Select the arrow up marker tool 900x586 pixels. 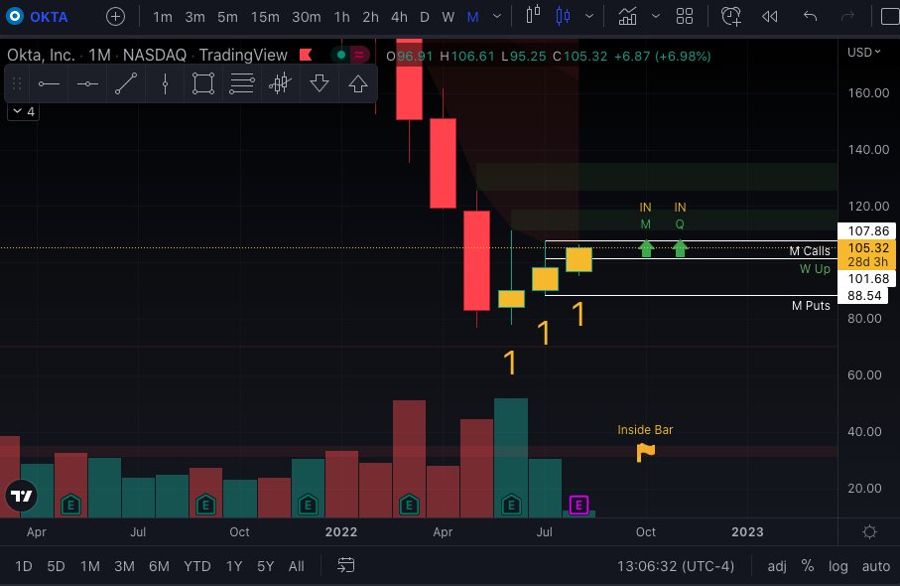tap(357, 83)
